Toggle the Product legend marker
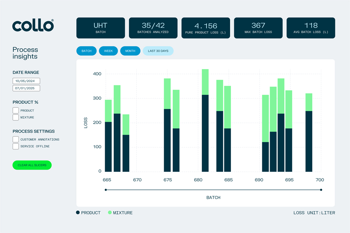This screenshot has width=350, height=233. (x=78, y=213)
